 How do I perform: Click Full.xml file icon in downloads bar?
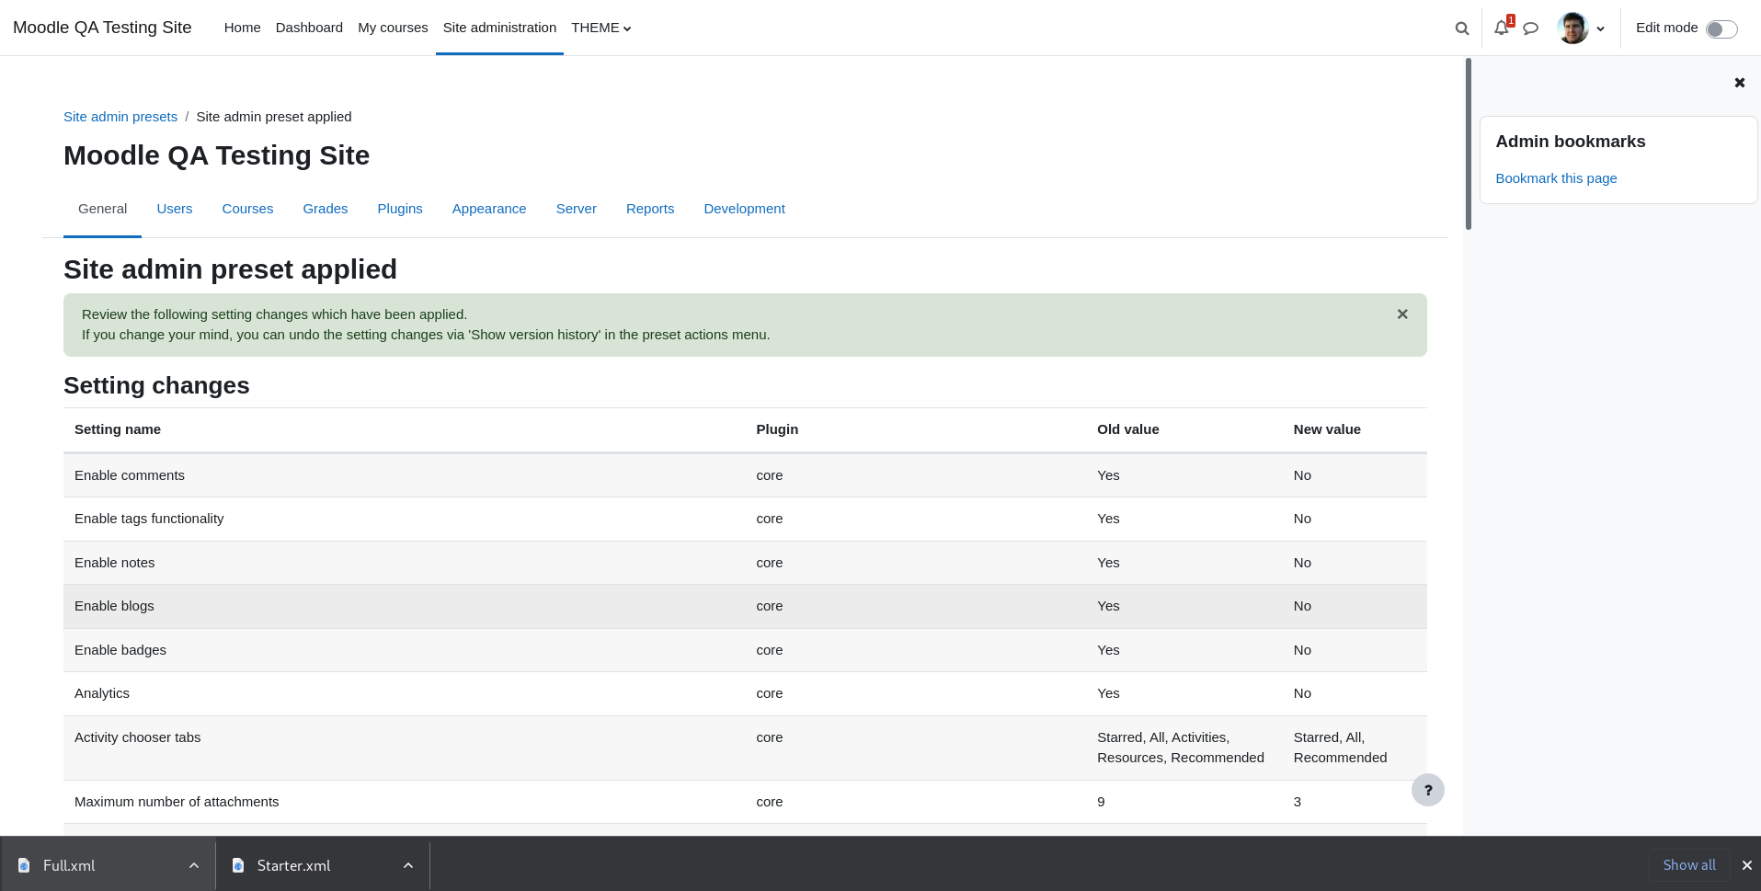coord(24,865)
